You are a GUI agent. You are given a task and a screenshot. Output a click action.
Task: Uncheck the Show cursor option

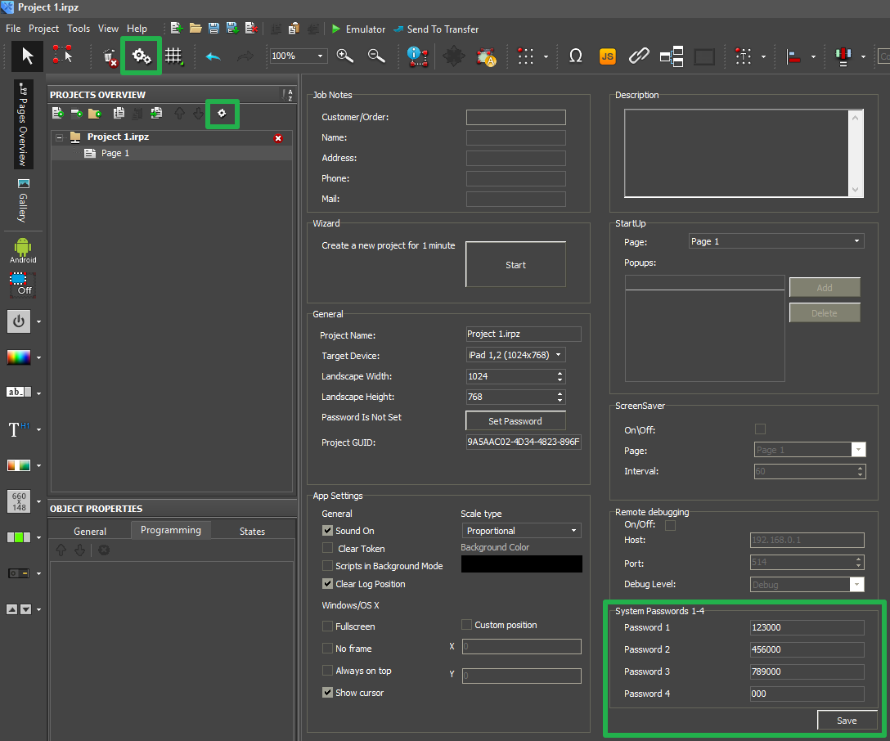point(328,693)
